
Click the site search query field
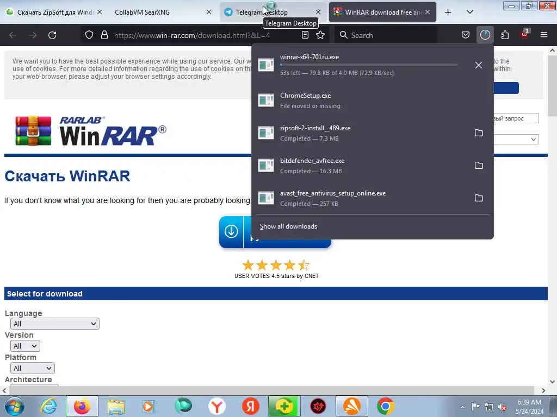click(516, 118)
